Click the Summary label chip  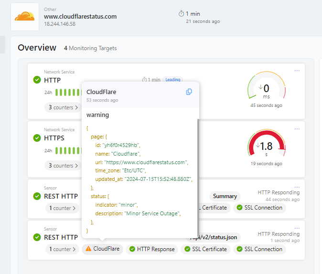225,196
